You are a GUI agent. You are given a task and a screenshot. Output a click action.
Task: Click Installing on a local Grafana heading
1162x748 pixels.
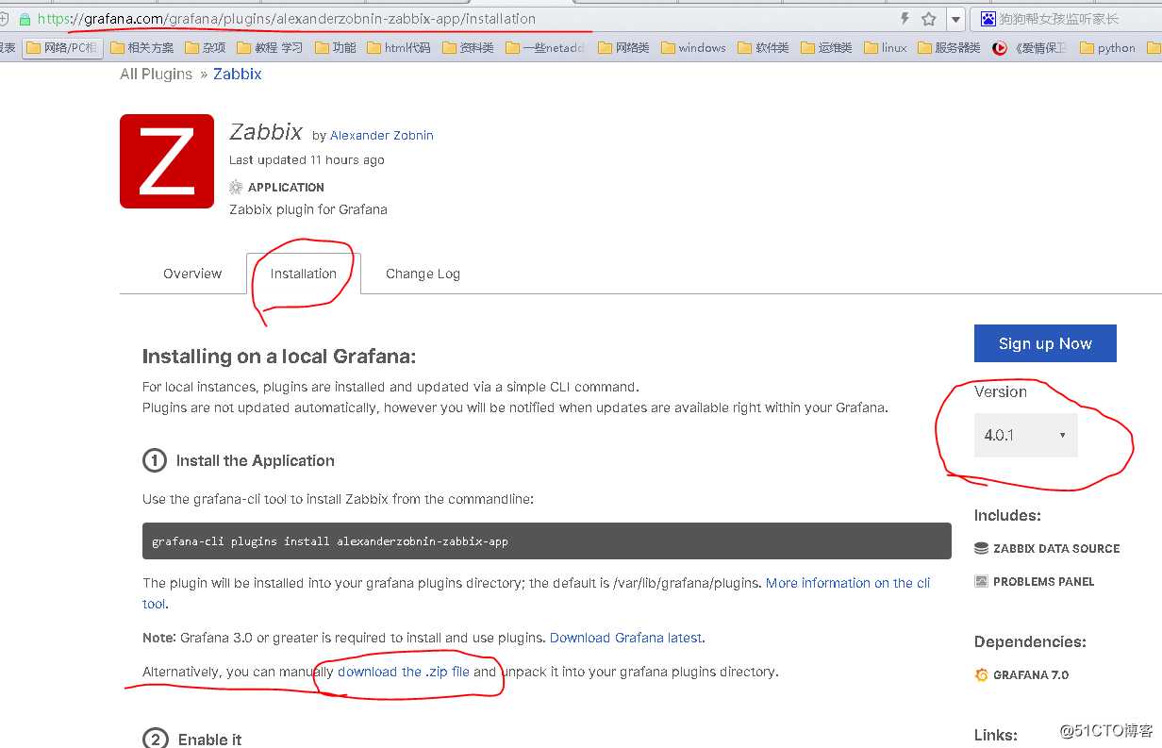tap(279, 357)
